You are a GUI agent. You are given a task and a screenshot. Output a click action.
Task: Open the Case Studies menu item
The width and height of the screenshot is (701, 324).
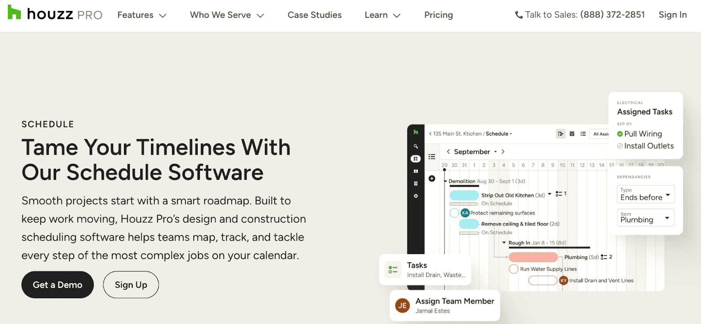(315, 15)
